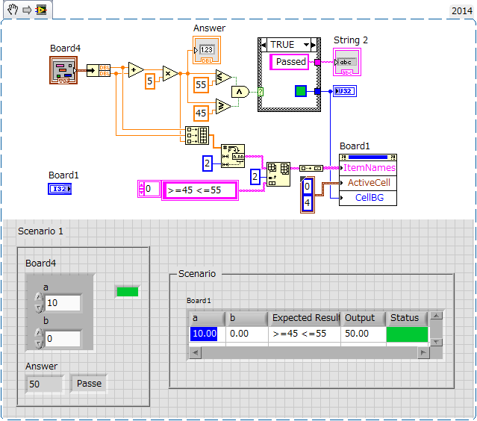This screenshot has width=477, height=421.
Task: Click the Expected Result column header
Action: click(304, 318)
